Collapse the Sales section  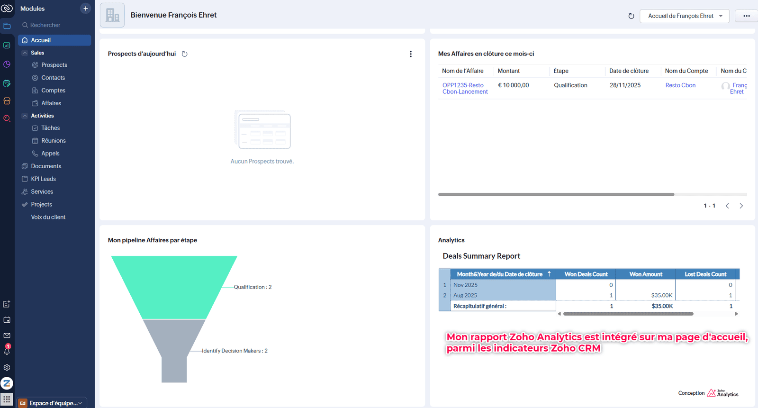(25, 53)
